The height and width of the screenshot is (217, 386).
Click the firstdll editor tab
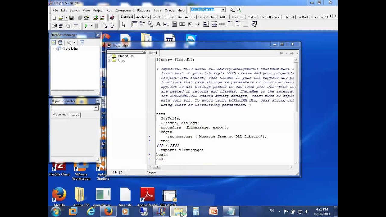click(x=153, y=53)
